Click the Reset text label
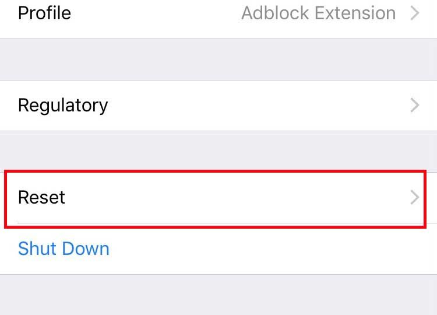This screenshot has height=315, width=437. click(x=41, y=197)
